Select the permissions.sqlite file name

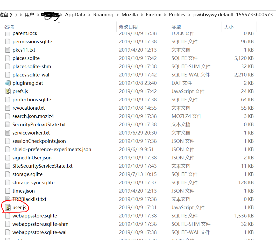[x=32, y=42]
